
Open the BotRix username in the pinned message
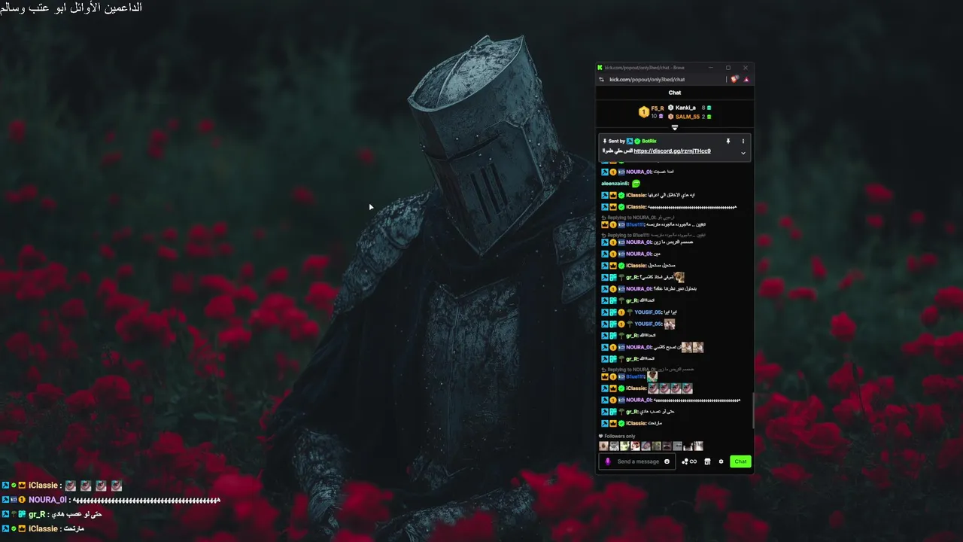click(x=649, y=141)
